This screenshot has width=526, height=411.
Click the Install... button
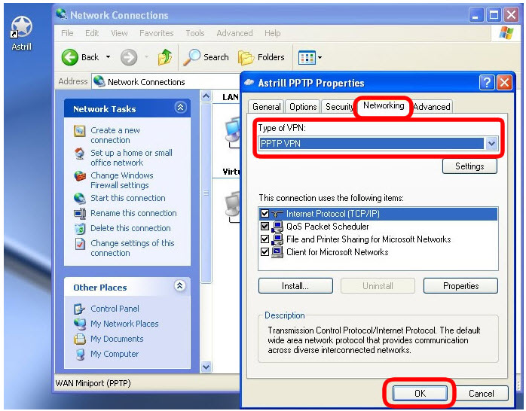[x=295, y=286]
